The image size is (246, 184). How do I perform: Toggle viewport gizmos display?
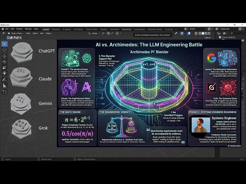[x=182, y=33]
